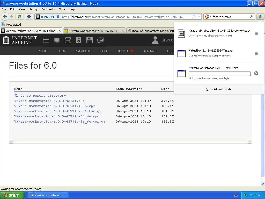Image resolution: width=265 pixels, height=199 pixels.
Task: Open the View menu
Action: click(x=22, y=9)
